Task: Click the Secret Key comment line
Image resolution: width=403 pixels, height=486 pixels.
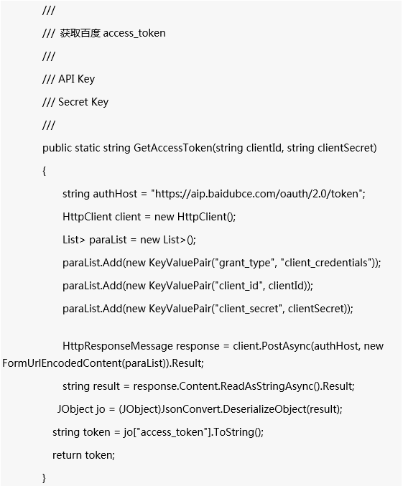Action: [x=75, y=102]
